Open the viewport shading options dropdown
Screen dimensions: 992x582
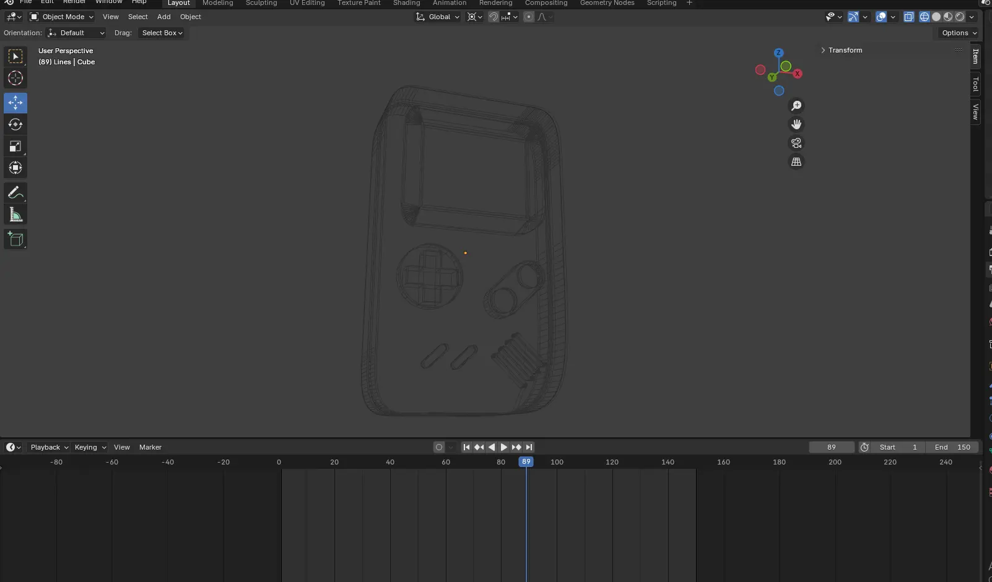point(972,17)
